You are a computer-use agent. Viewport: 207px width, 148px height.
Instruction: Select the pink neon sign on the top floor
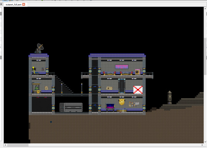(x=122, y=67)
